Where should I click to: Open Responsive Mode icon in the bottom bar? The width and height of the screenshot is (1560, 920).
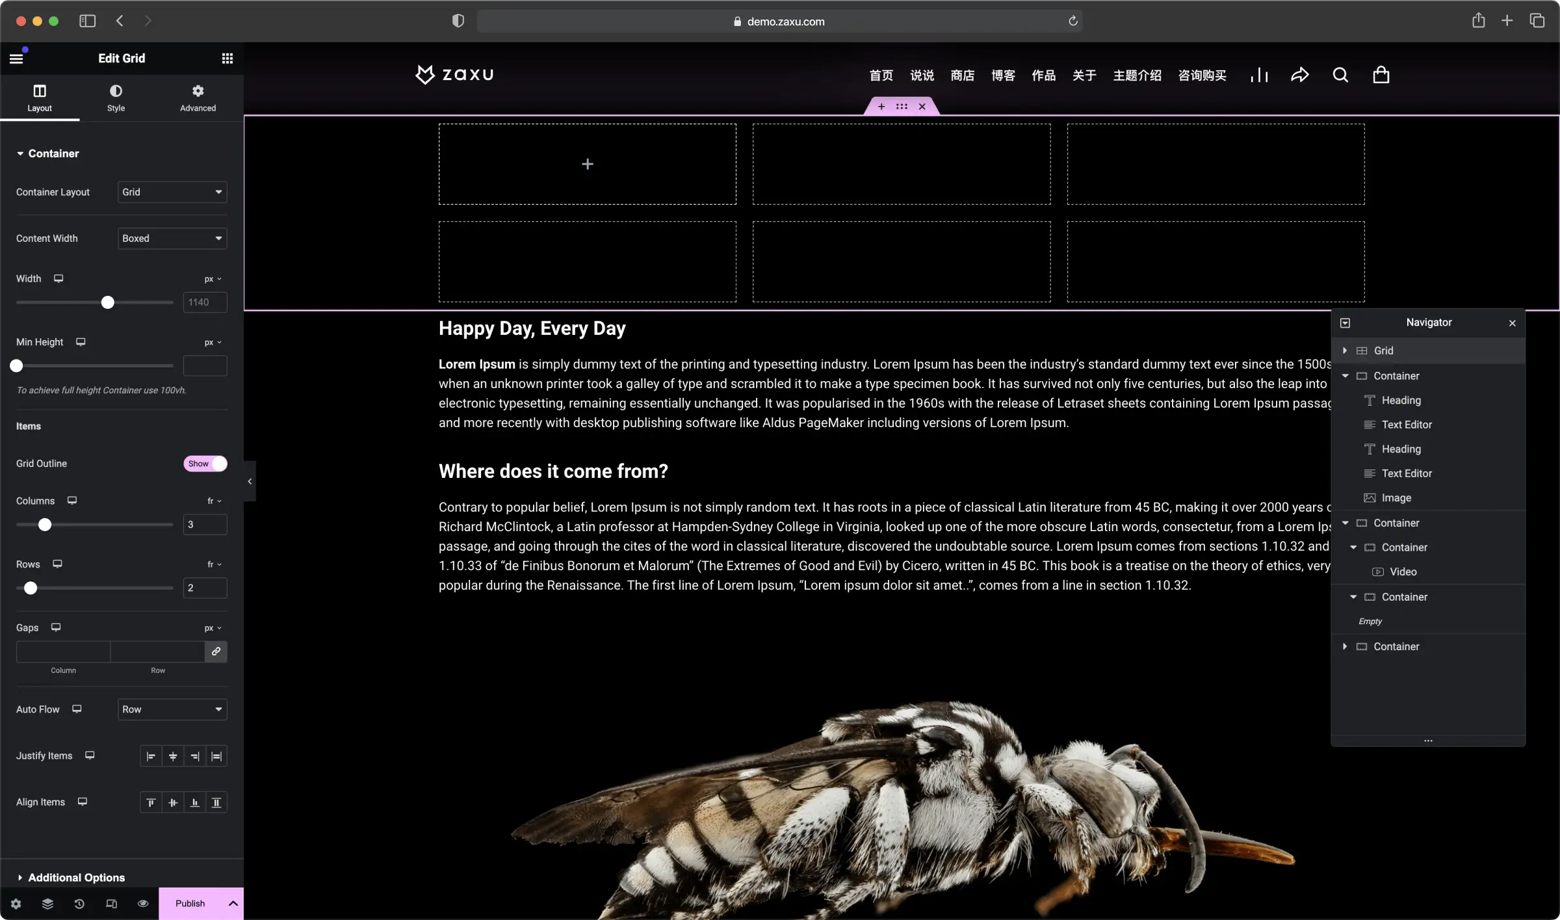click(x=111, y=904)
